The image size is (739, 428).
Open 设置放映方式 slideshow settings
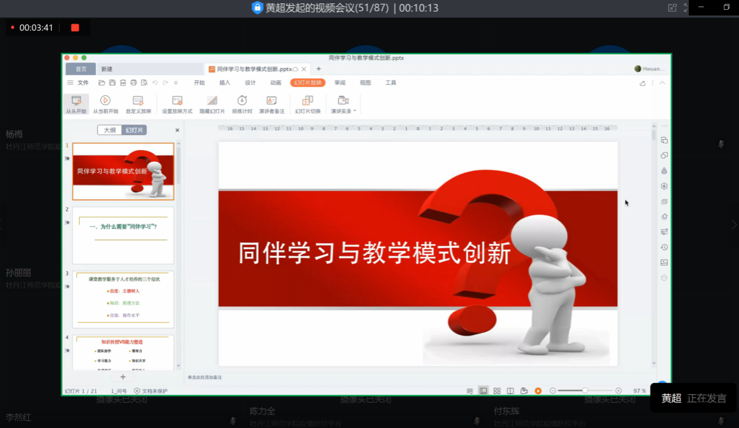coord(177,100)
